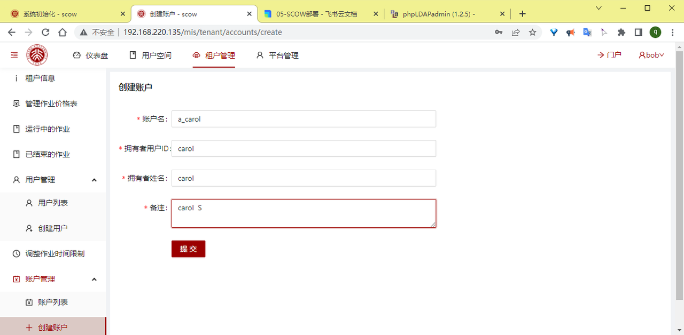The width and height of the screenshot is (684, 335).
Task: Go to browser home page icon
Action: [x=63, y=32]
